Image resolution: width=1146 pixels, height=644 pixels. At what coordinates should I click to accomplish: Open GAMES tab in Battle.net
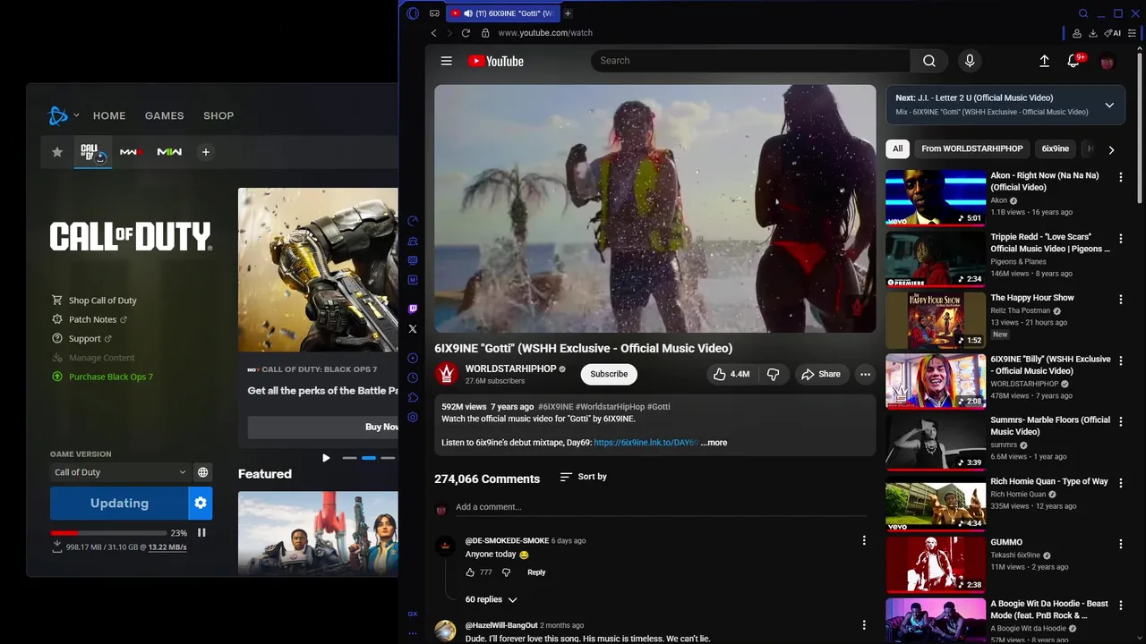[164, 115]
